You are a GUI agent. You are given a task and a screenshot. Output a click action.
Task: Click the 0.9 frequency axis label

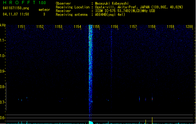tap(2, 71)
